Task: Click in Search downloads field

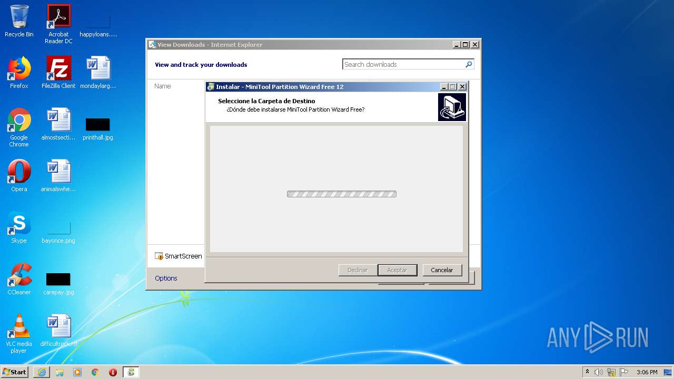Action: (403, 64)
